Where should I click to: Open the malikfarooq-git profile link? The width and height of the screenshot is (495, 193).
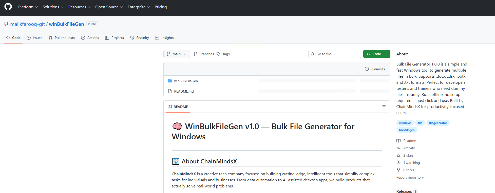(x=27, y=24)
